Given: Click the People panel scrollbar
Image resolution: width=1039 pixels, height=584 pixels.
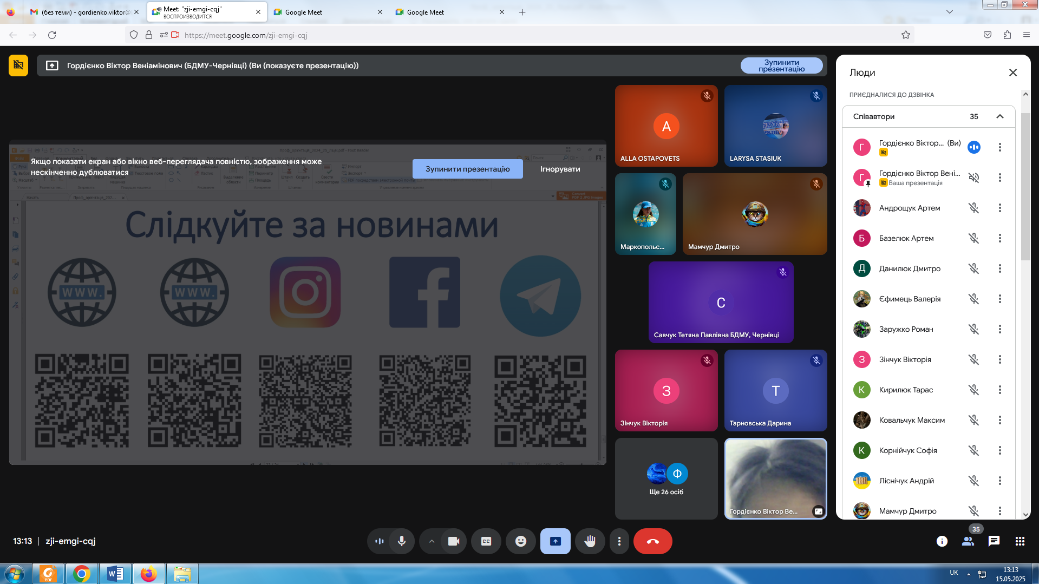Looking at the screenshot, I should pos(1025,187).
